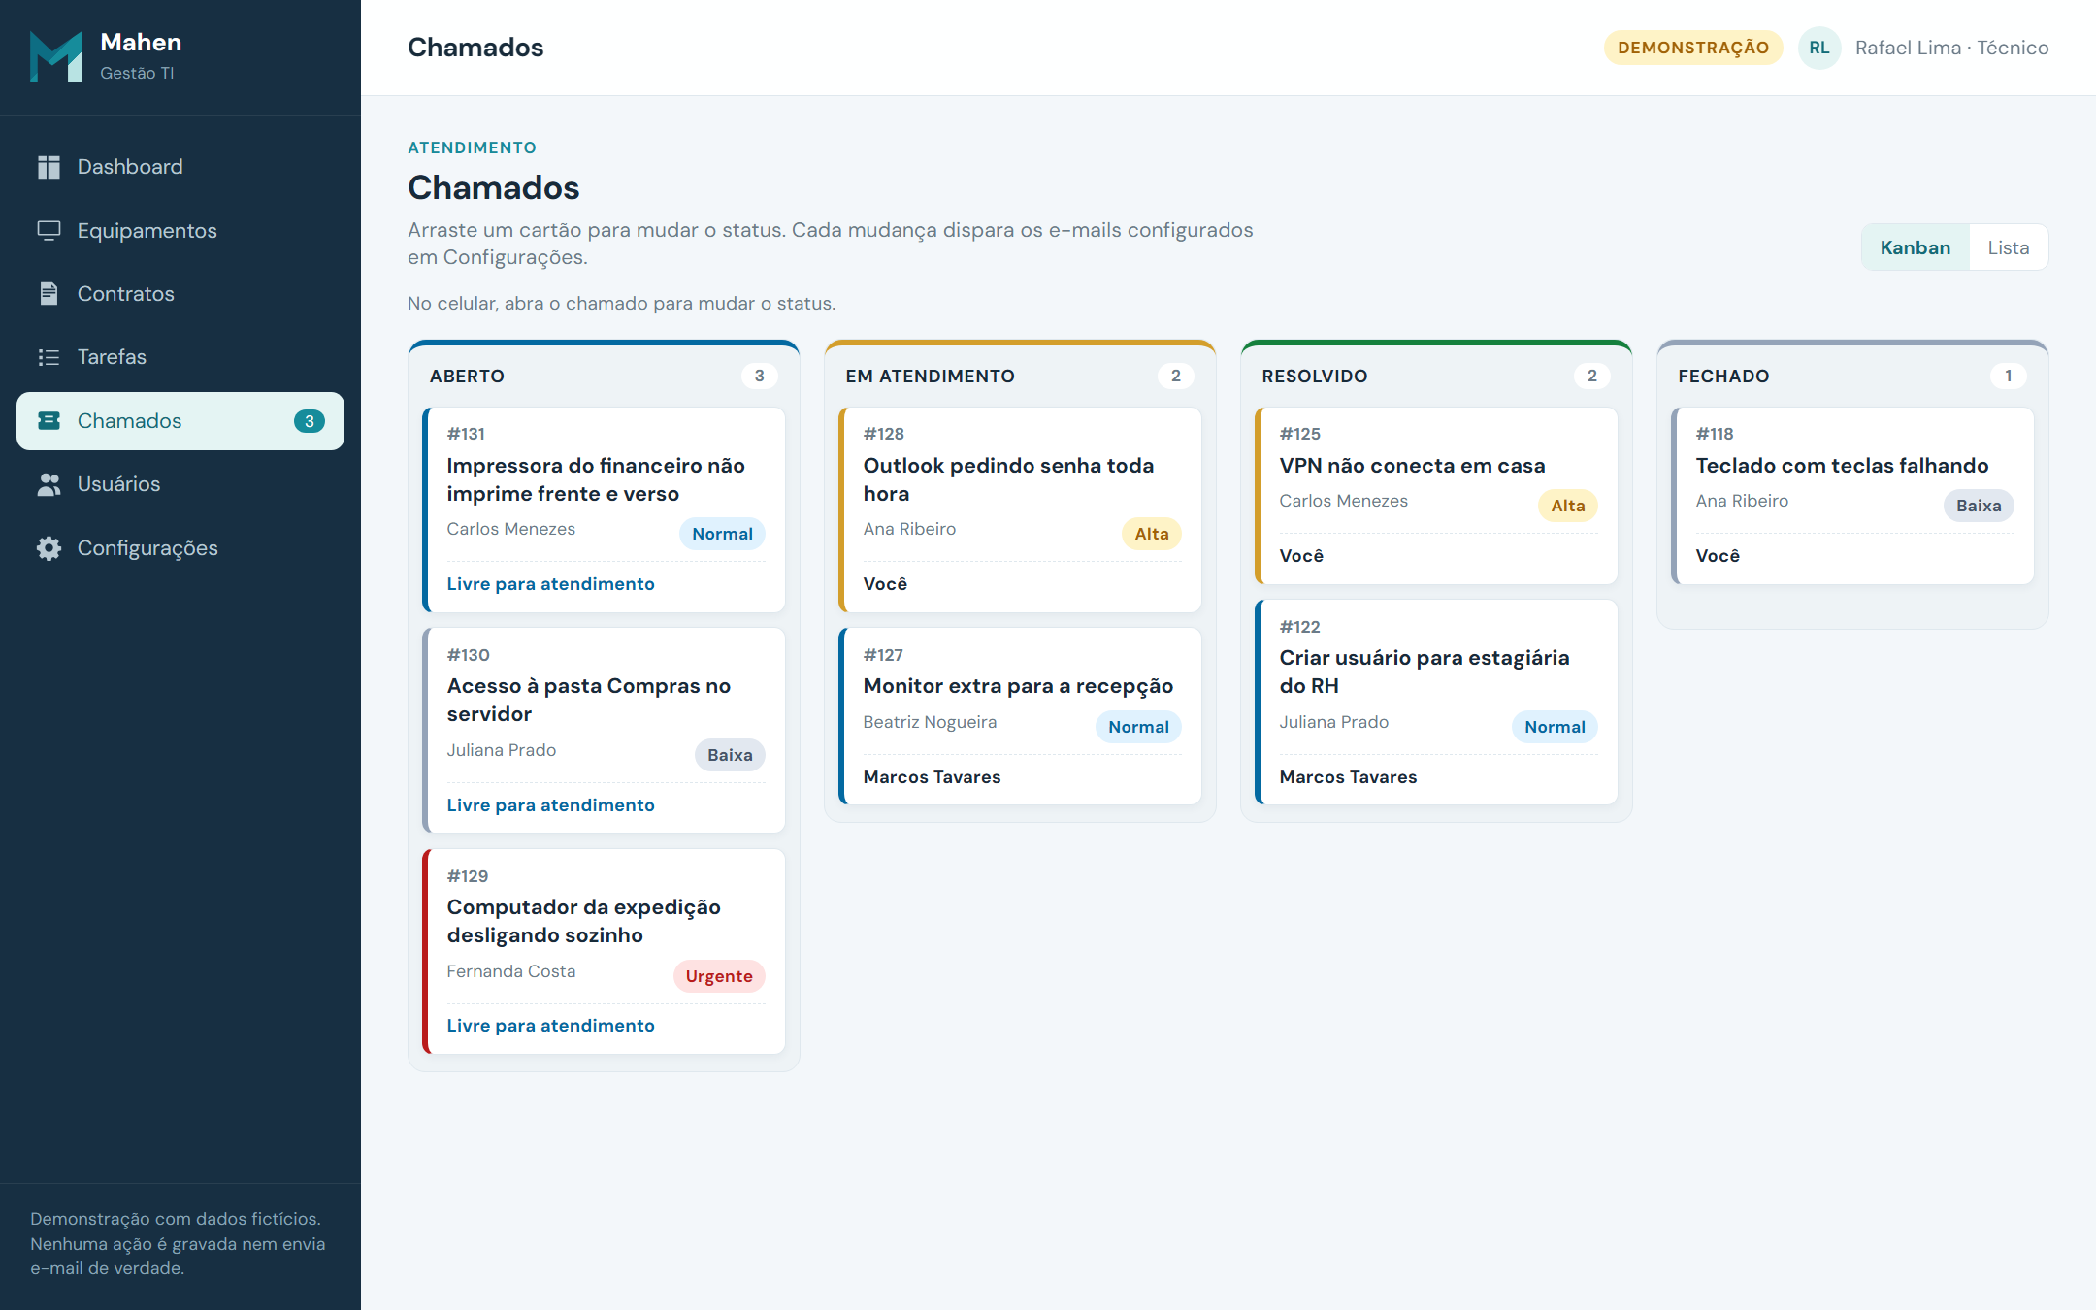Click 'Livre para atendimento' on ticket #131
Viewport: 2096px width, 1310px height.
pyautogui.click(x=550, y=584)
